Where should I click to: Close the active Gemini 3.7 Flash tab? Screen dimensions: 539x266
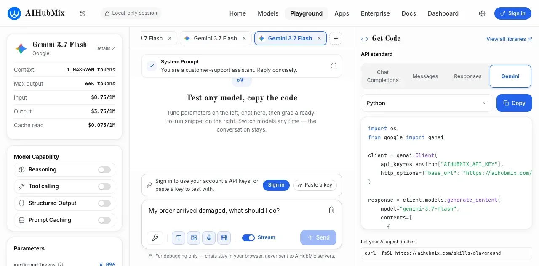[319, 38]
